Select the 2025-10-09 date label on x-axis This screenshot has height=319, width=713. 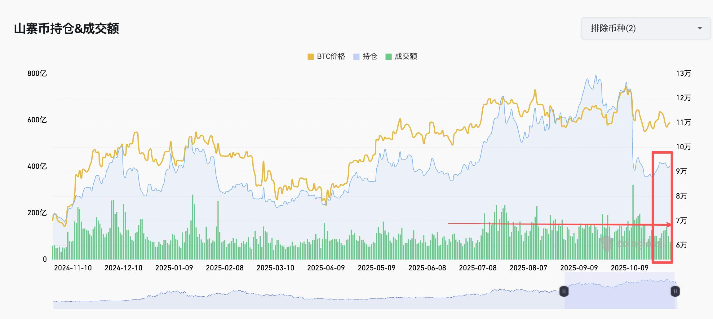[629, 268]
